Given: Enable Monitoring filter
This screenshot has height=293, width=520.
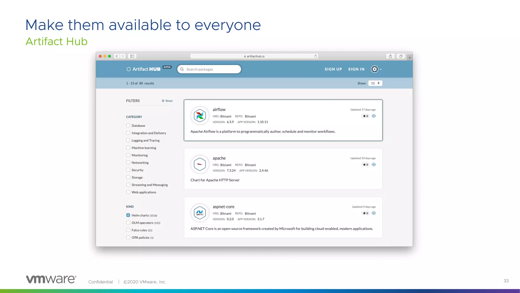Looking at the screenshot, I should (128, 155).
